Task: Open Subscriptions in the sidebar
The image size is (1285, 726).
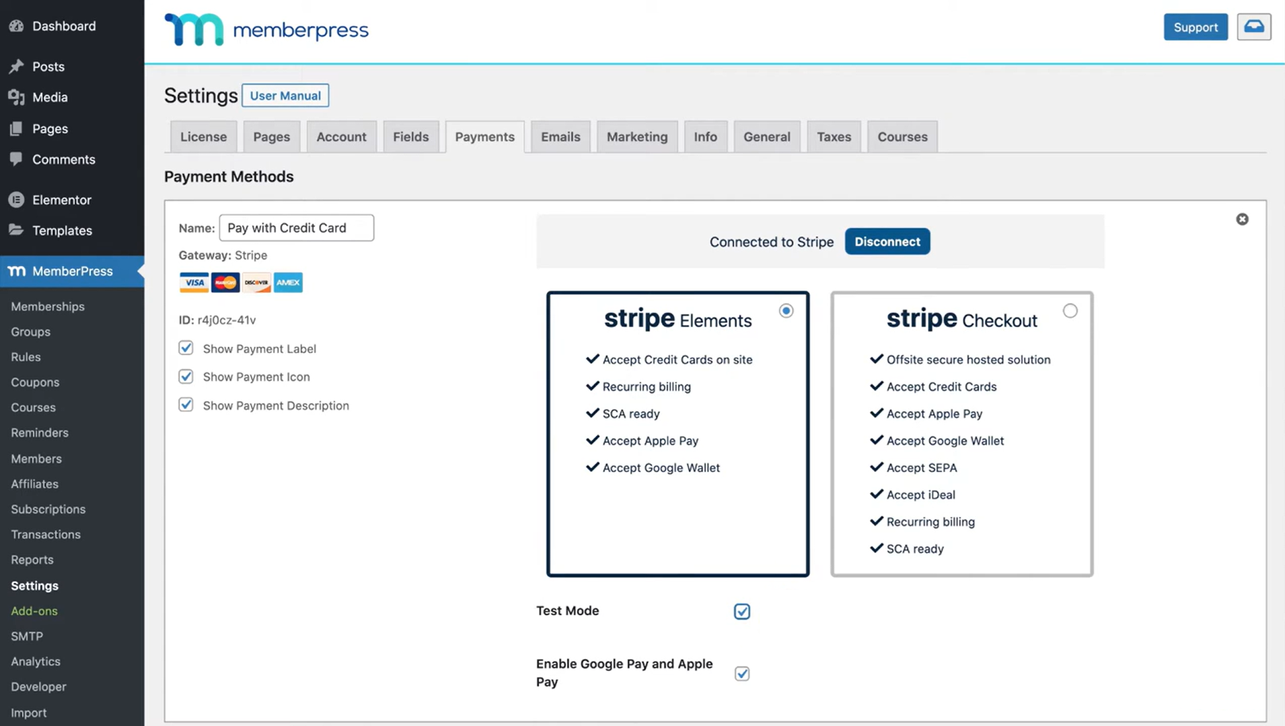Action: pos(48,509)
